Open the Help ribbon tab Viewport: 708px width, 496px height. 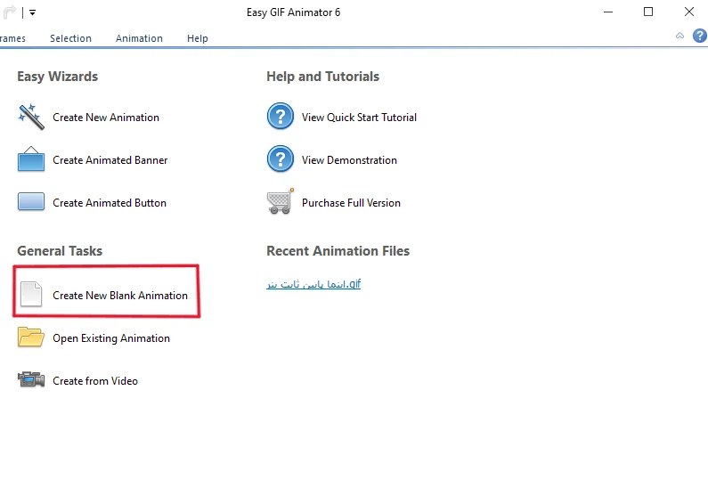click(x=198, y=38)
